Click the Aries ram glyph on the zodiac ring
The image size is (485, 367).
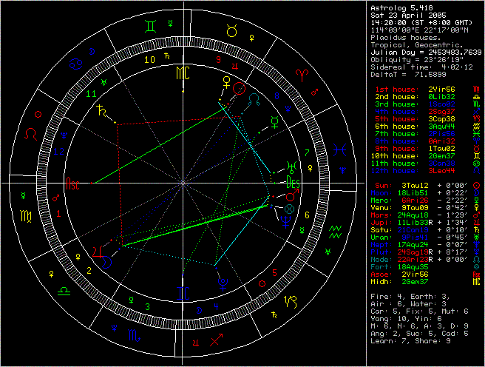[302, 73]
